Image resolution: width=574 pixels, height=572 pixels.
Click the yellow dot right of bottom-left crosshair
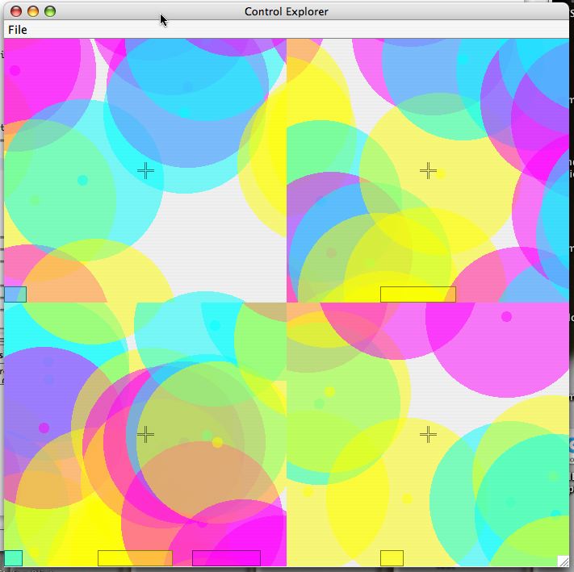tap(217, 442)
